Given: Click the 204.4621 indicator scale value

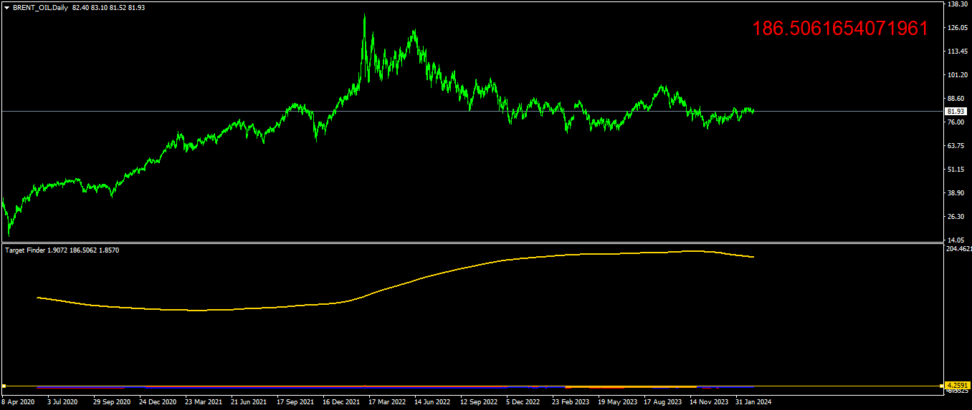Looking at the screenshot, I should tap(959, 249).
